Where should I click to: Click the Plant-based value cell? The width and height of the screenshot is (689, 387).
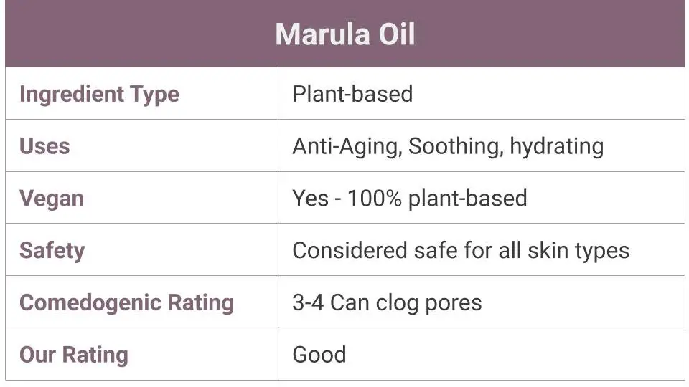click(482, 93)
